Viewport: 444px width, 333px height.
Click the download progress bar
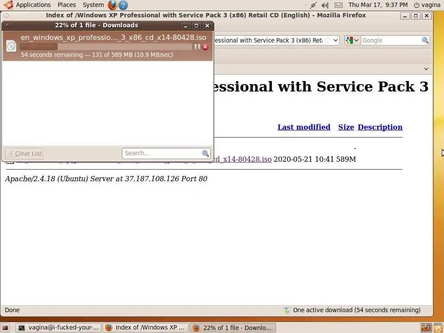pos(106,47)
